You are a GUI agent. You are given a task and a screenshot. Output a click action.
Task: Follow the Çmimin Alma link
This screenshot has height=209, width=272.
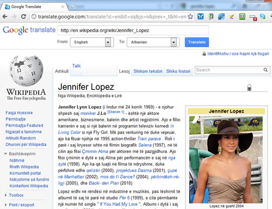tap(95, 151)
